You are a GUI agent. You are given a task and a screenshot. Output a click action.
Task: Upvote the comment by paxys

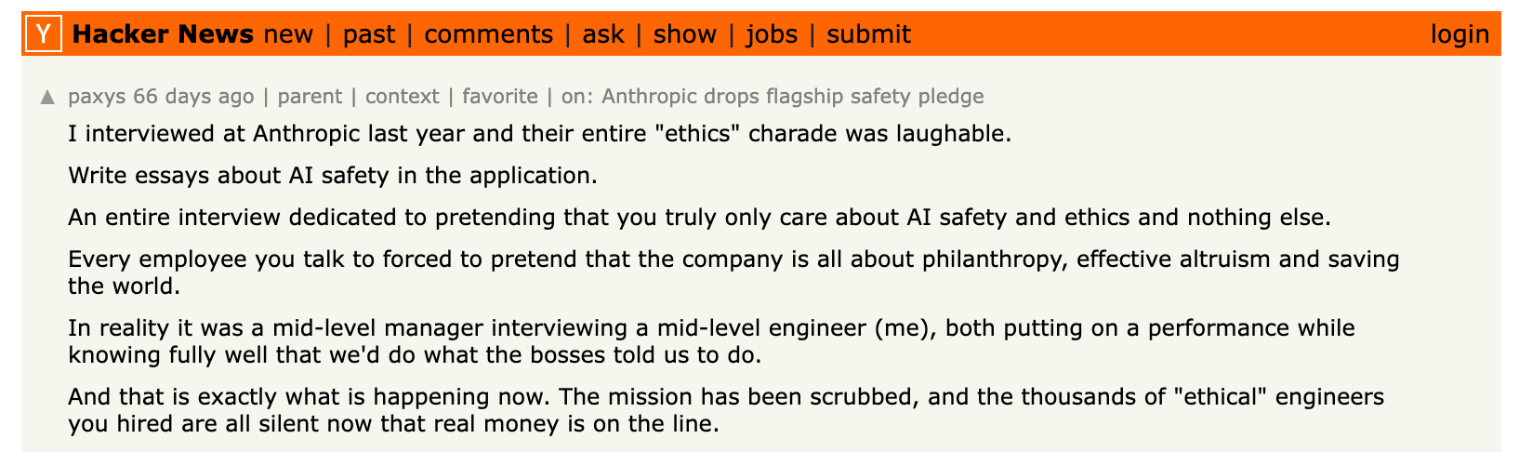pyautogui.click(x=47, y=97)
